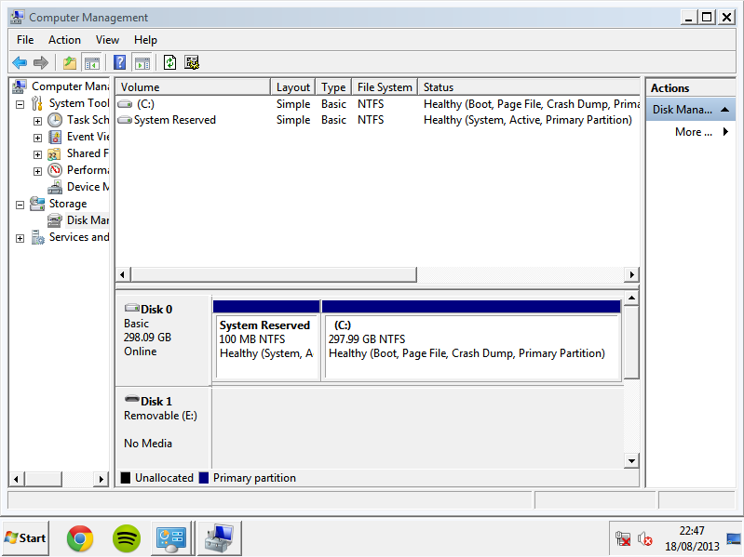Click the Device Manager icon
Image resolution: width=744 pixels, height=557 pixels.
tap(55, 187)
